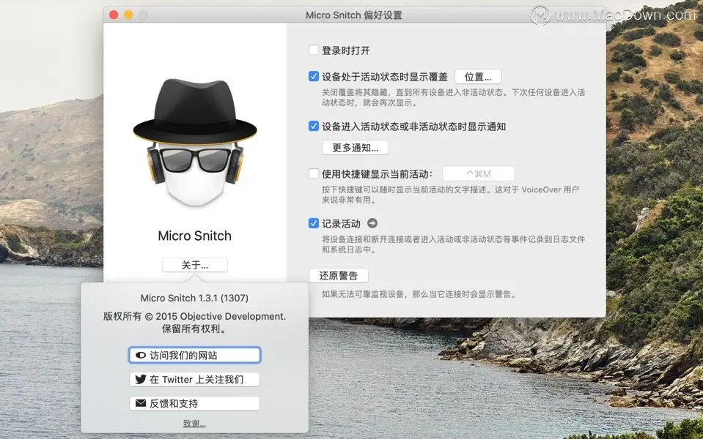Viewport: 703px width, 439px height.
Task: Click the 还原警告 button
Action: (x=339, y=276)
